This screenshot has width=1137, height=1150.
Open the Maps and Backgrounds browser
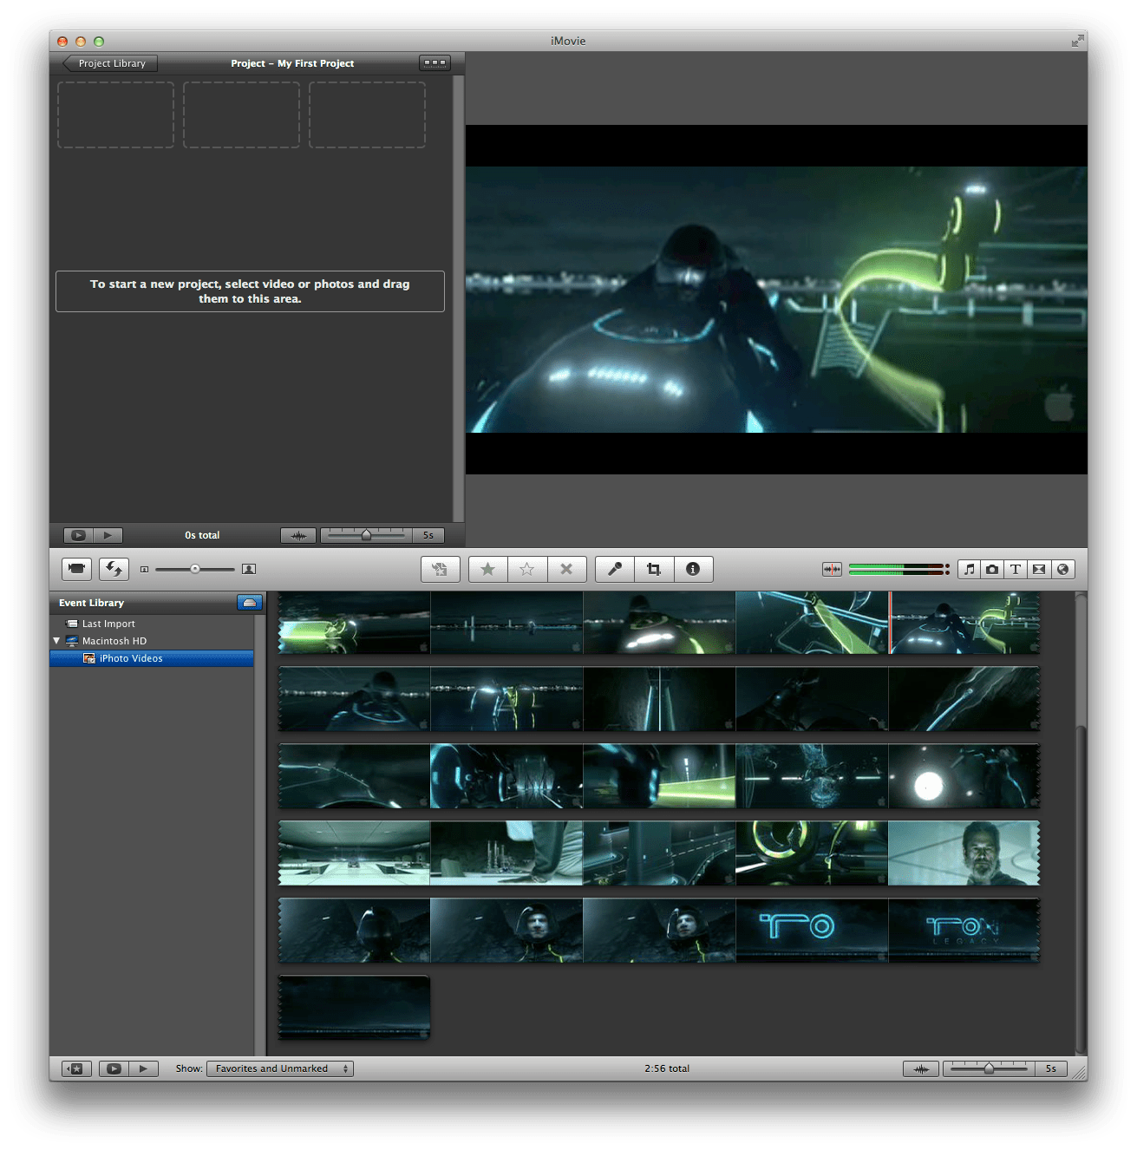(1062, 569)
